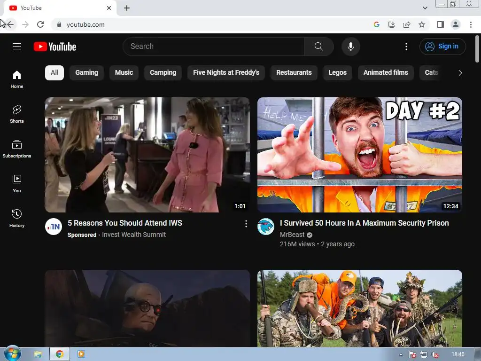The image size is (481, 361).
Task: Open the old man with glasses video thumbnail
Action: (x=147, y=308)
